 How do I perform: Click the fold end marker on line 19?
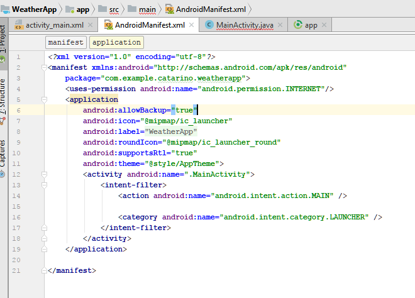[44, 250]
